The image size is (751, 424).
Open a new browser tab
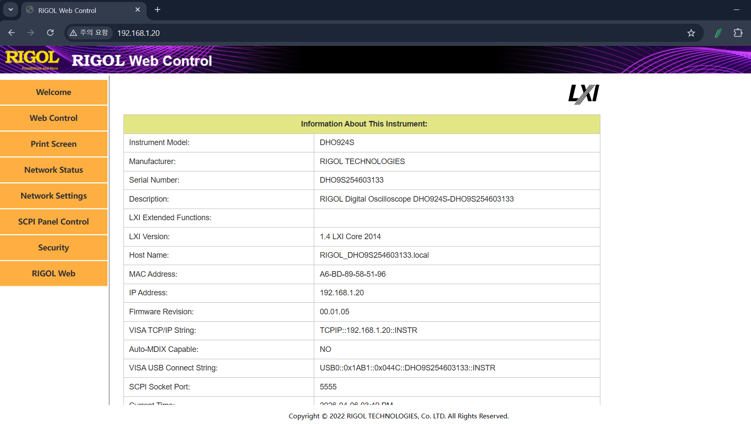point(158,9)
